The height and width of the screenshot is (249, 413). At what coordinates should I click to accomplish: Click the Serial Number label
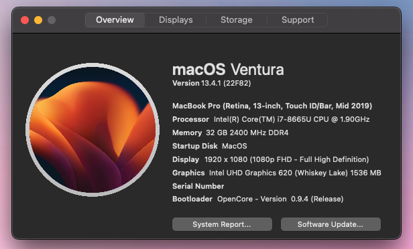point(198,186)
